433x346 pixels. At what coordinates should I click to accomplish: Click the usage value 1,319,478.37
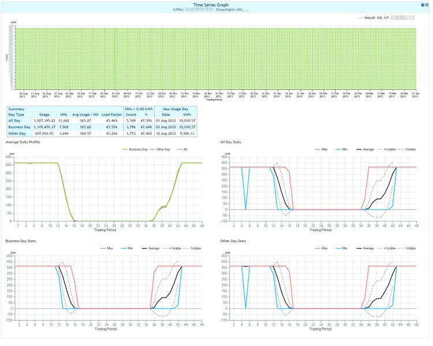tap(44, 127)
